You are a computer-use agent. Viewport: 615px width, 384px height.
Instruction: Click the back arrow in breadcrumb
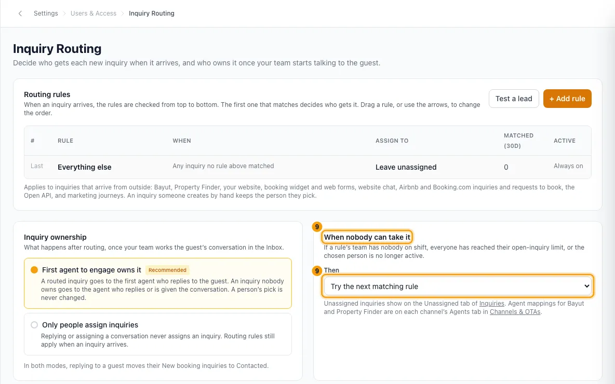point(20,13)
